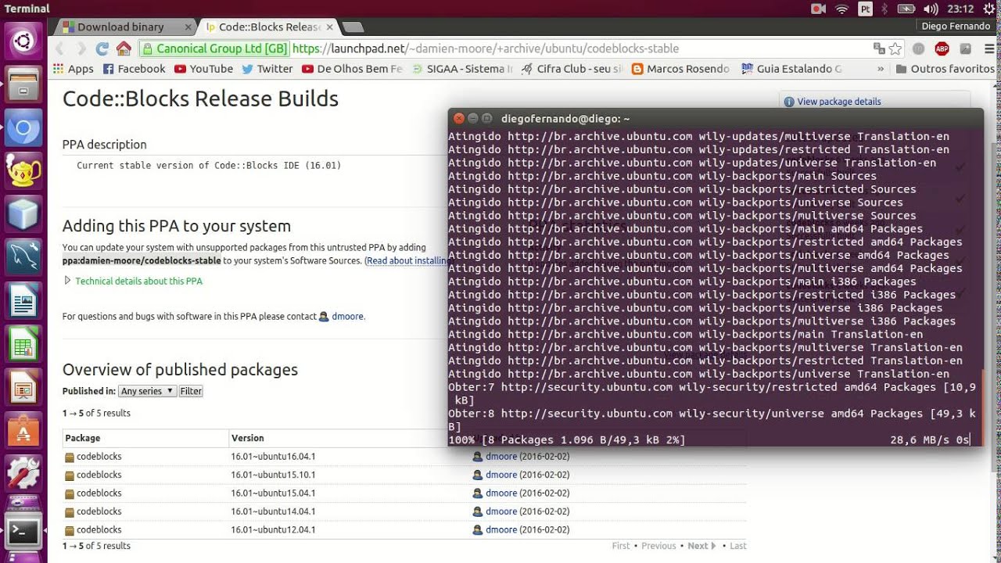This screenshot has height=563, width=1001.
Task: Open Ubuntu Software Center from launcher
Action: pos(23,430)
